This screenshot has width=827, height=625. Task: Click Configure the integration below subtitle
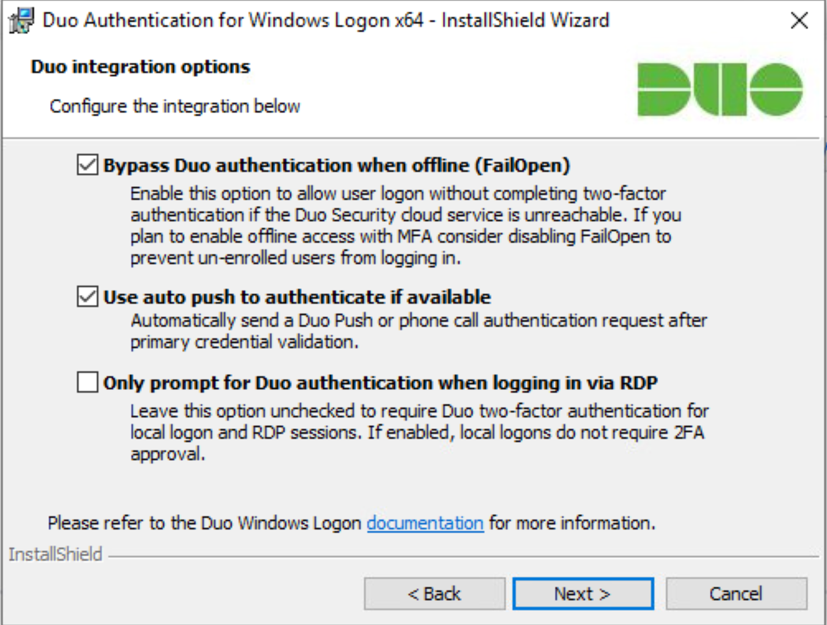(x=174, y=106)
